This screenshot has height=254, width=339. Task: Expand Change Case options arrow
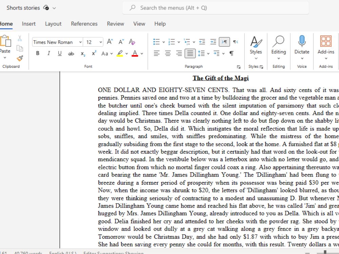coord(112,54)
